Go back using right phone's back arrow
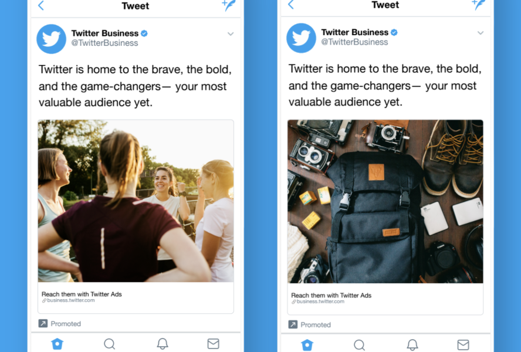The image size is (521, 352). pyautogui.click(x=291, y=5)
